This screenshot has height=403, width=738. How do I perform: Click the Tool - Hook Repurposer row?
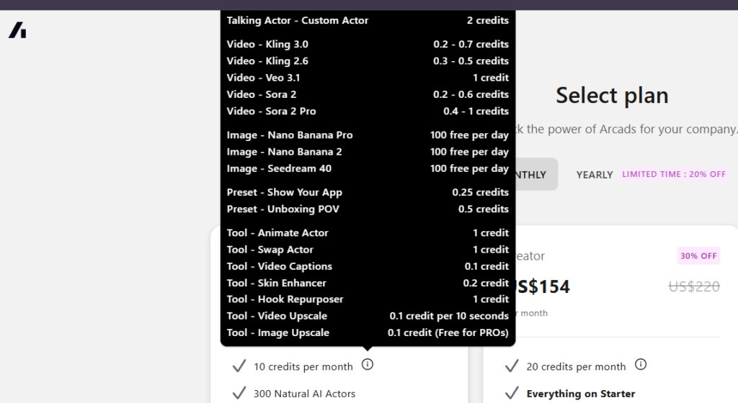point(368,299)
